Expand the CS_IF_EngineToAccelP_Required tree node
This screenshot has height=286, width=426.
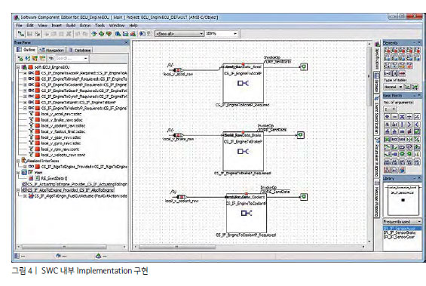(x=25, y=73)
